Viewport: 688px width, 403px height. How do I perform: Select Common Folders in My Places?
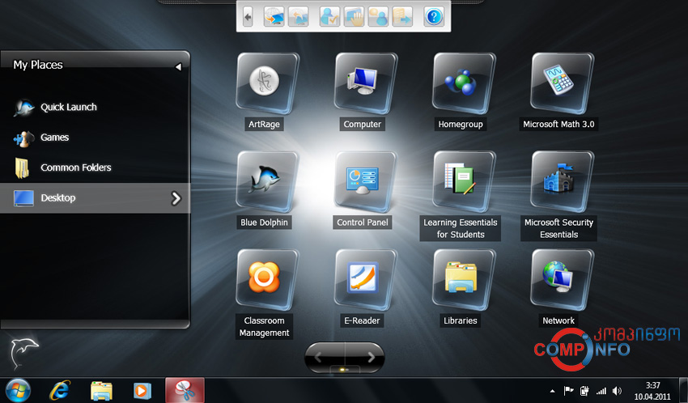coord(95,168)
